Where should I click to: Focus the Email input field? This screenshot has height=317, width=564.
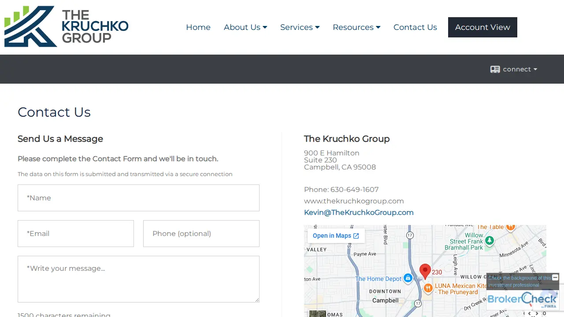point(76,233)
